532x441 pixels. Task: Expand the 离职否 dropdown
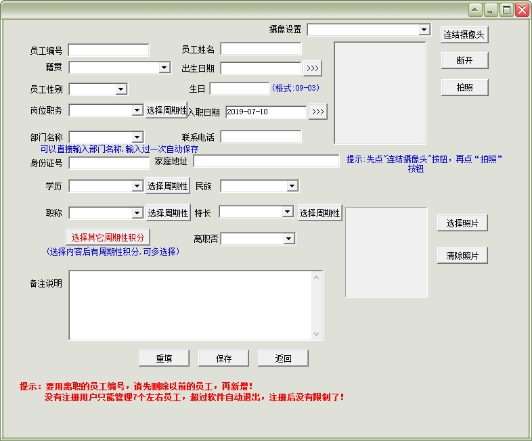pyautogui.click(x=289, y=239)
